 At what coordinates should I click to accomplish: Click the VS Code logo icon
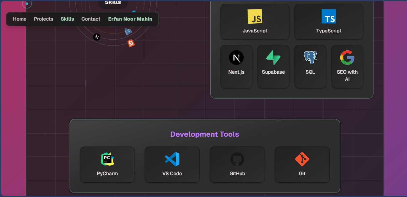[172, 159]
